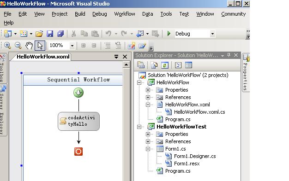
Task: Click the Zoom In magnifier icon
Action: tap(7, 46)
